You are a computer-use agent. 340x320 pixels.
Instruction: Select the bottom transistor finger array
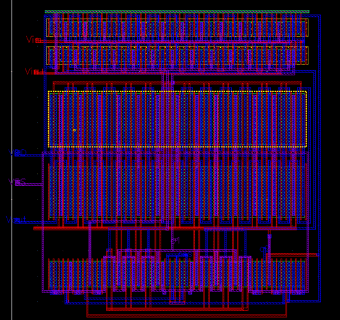coord(177,274)
